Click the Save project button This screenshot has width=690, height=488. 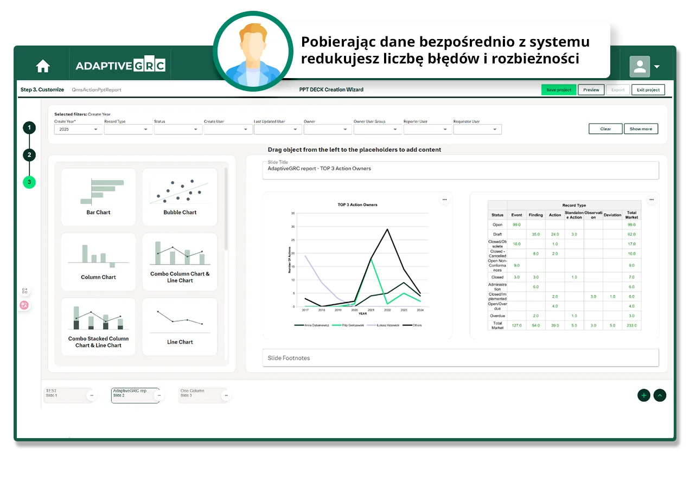pos(559,90)
